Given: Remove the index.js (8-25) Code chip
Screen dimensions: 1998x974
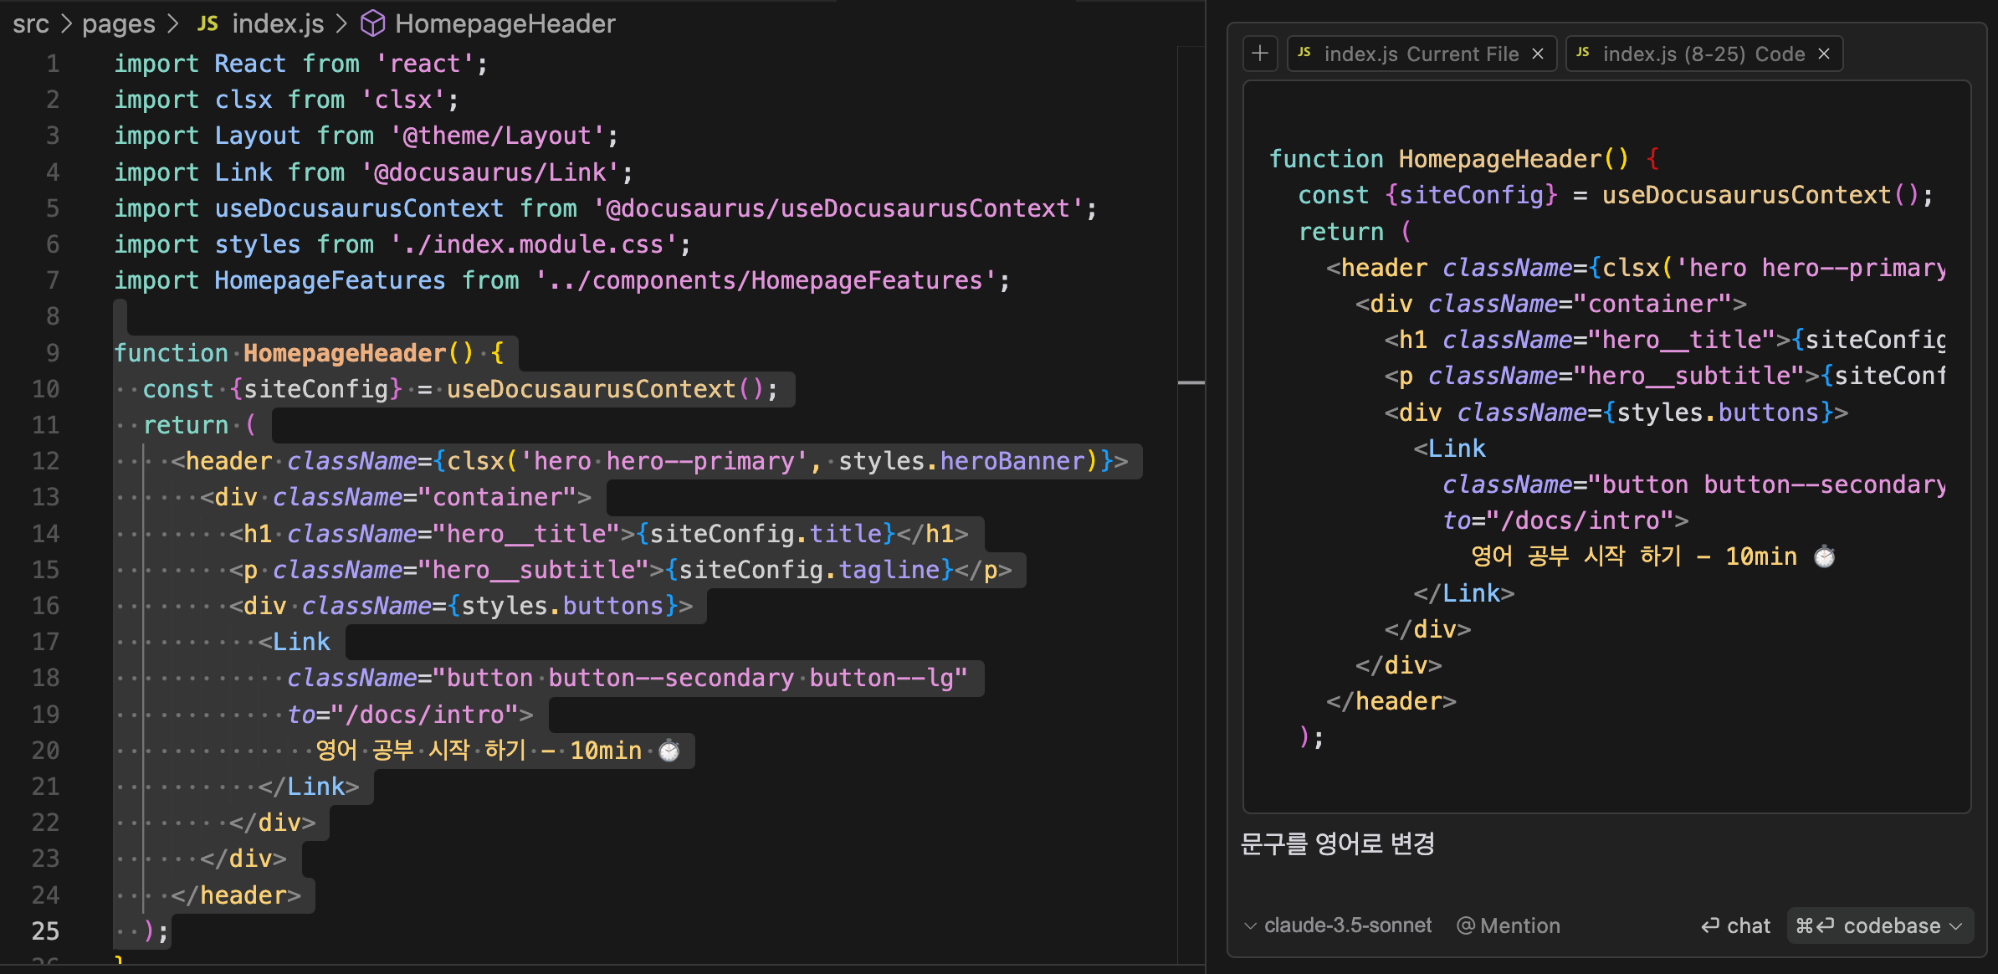Looking at the screenshot, I should tap(1825, 54).
